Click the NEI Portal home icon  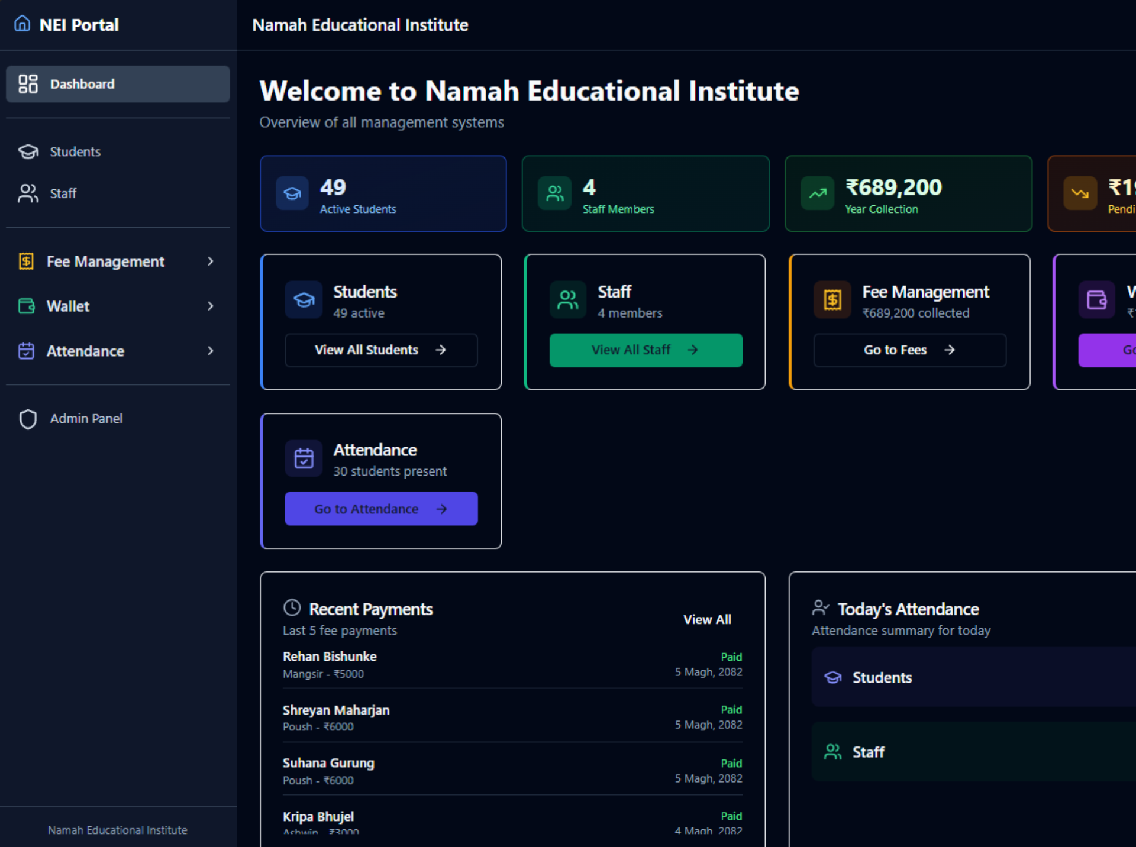click(22, 24)
